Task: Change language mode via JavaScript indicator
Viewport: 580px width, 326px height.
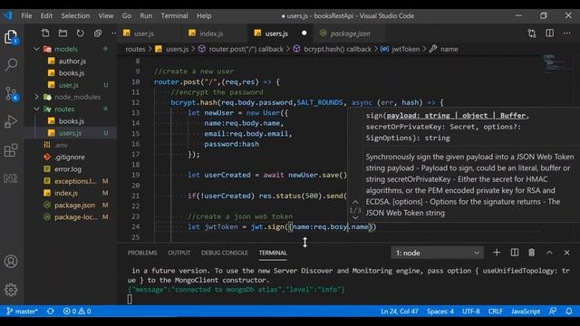Action: [x=526, y=312]
